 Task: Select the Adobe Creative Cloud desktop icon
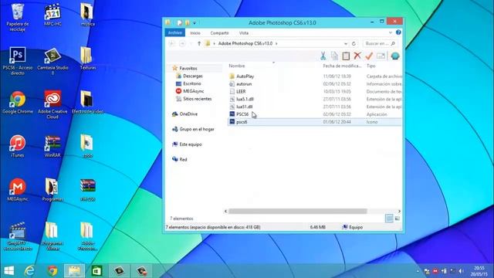52,105
